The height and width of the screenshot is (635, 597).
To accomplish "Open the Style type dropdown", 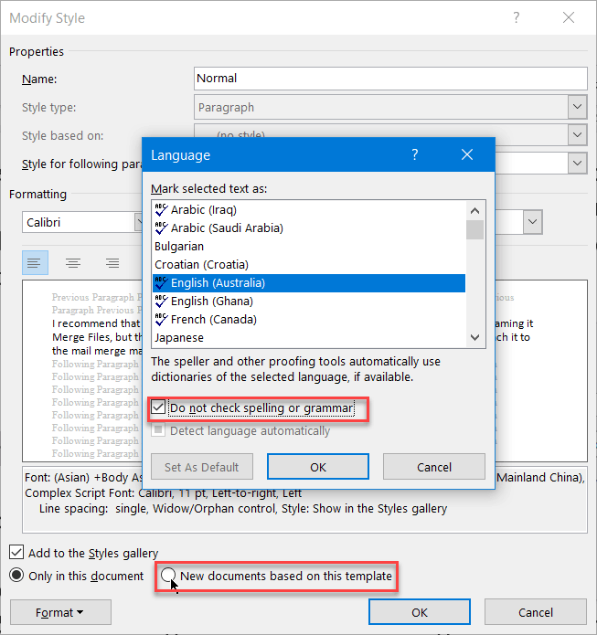I will coord(577,107).
